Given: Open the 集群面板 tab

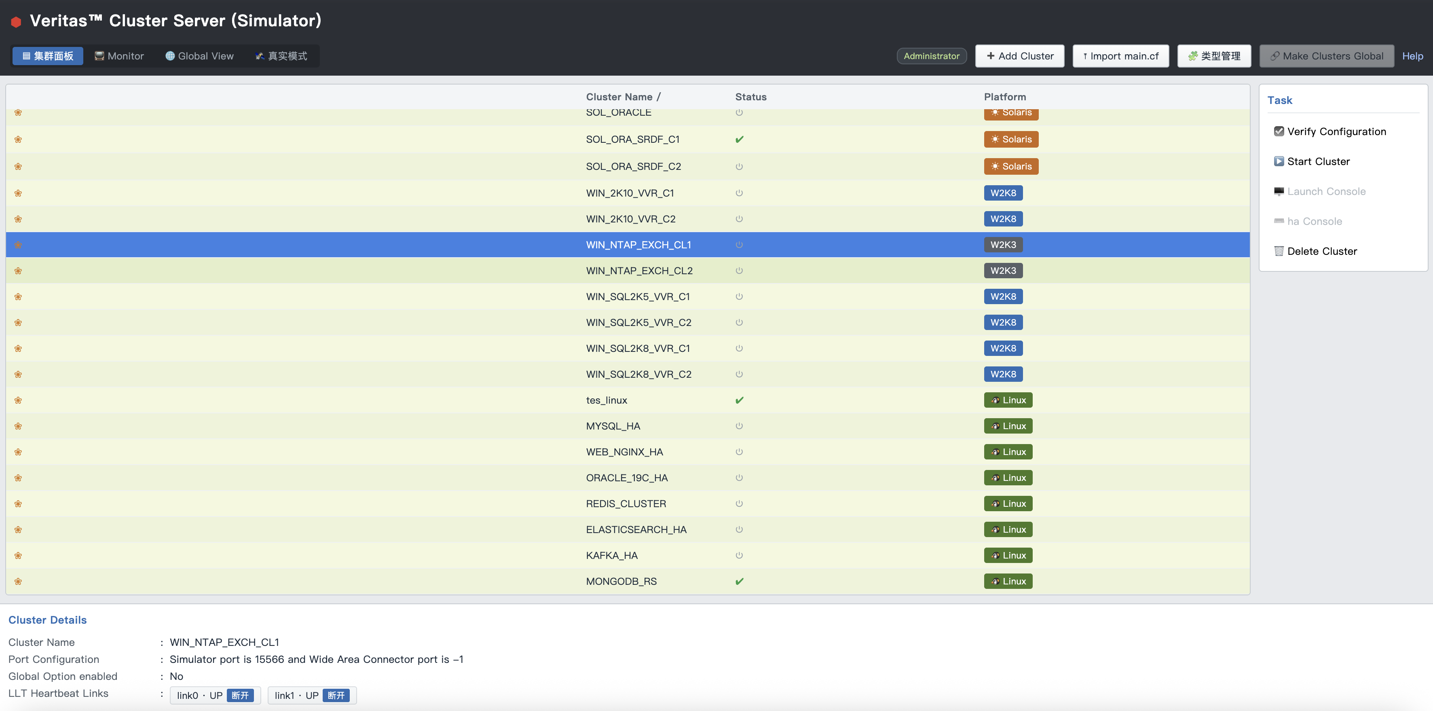Looking at the screenshot, I should tap(48, 56).
